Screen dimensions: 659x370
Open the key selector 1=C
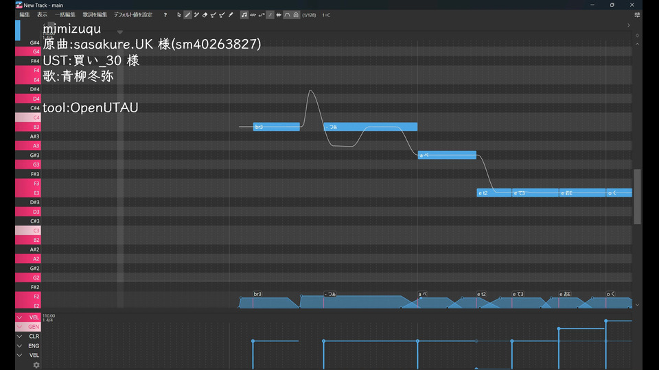[326, 15]
